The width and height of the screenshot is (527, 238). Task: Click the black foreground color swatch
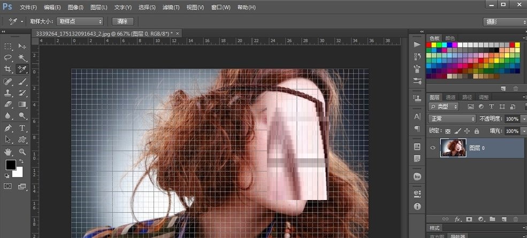10,165
